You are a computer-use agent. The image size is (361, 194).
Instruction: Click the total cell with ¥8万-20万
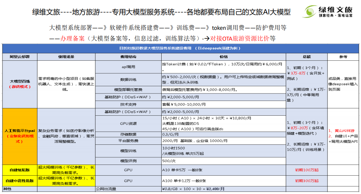tap(307, 136)
